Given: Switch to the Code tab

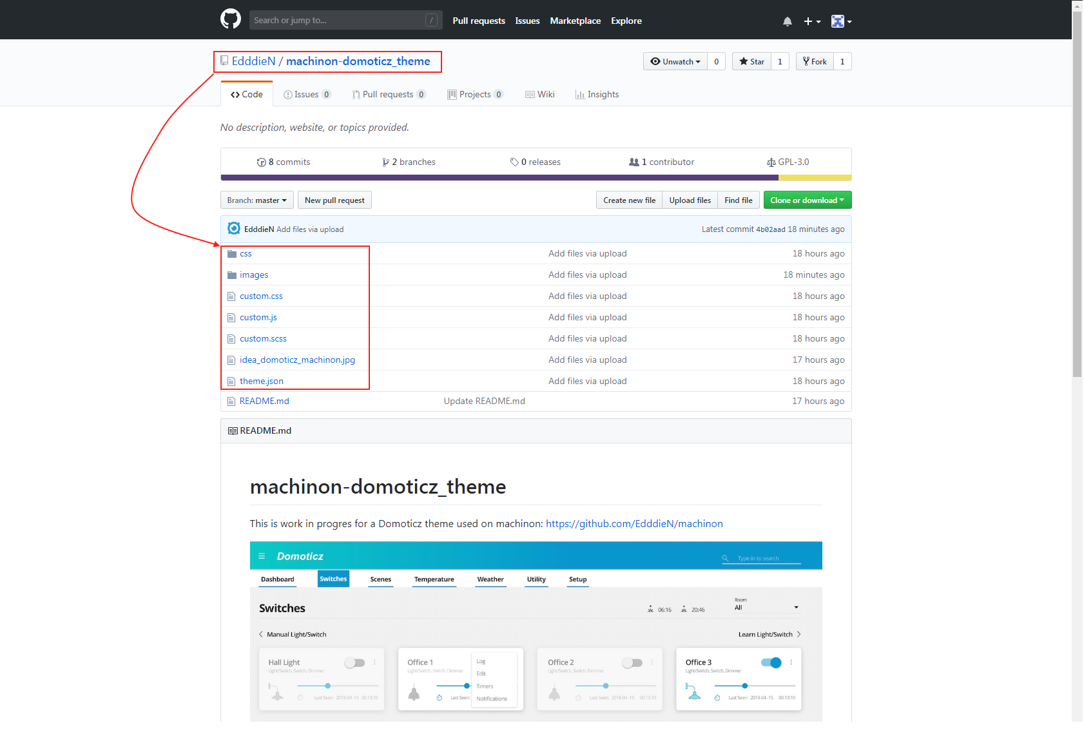Looking at the screenshot, I should (247, 94).
